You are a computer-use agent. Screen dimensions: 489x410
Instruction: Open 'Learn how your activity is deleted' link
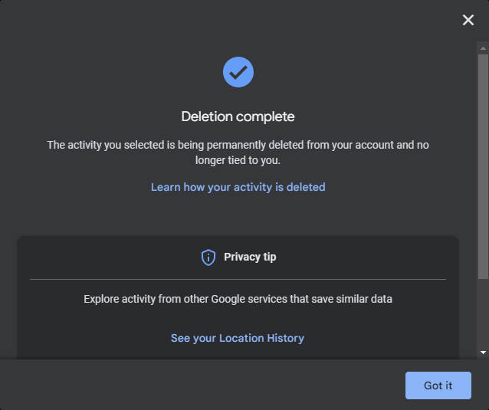(x=238, y=187)
